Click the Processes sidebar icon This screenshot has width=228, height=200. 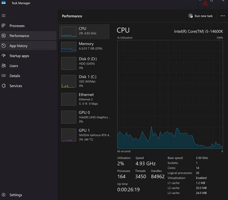coord(3,26)
